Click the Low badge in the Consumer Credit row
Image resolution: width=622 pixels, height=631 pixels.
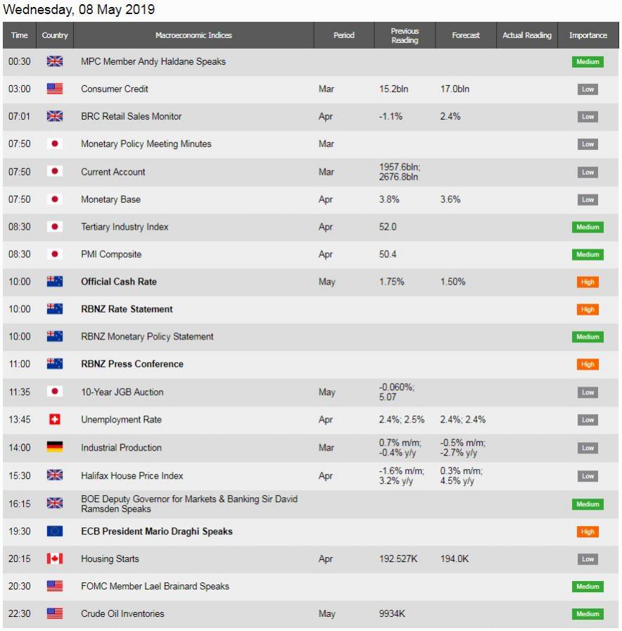(588, 89)
